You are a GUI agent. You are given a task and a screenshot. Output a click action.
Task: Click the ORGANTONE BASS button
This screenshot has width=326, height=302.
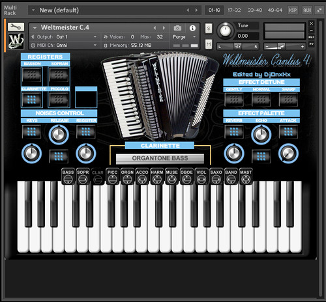click(x=160, y=158)
